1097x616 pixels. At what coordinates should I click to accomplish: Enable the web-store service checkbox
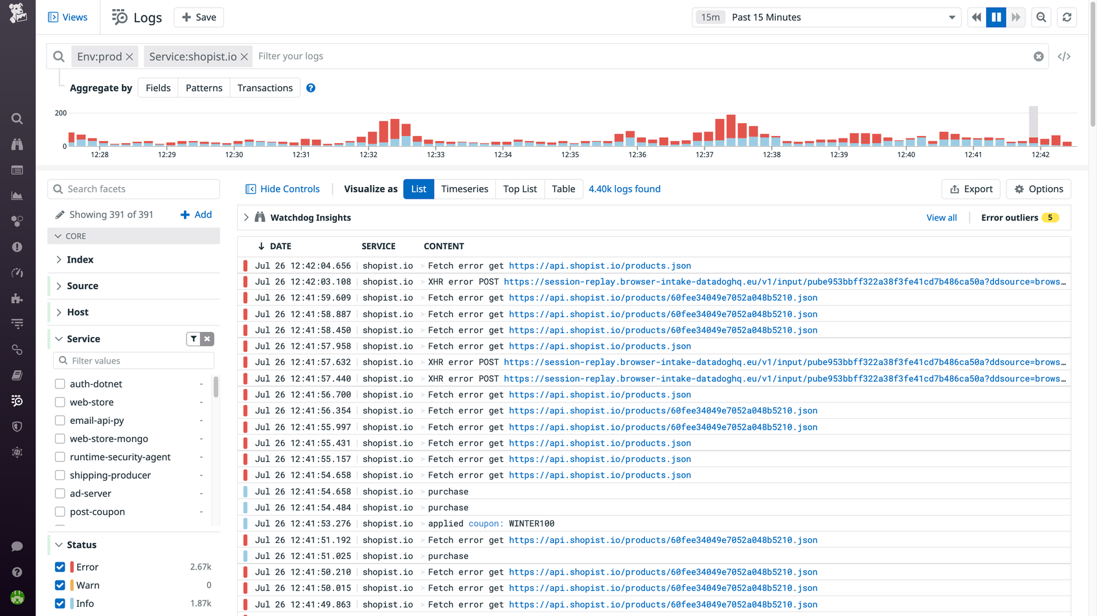click(59, 402)
